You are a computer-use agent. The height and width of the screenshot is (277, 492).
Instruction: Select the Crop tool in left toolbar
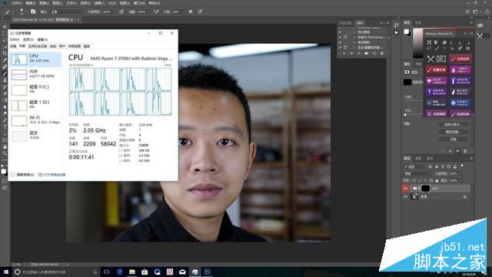point(5,53)
